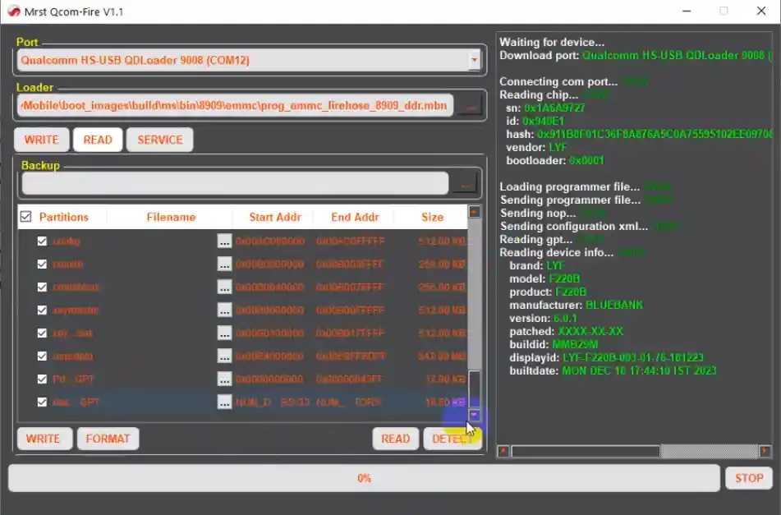Click the 0% progress bar
Screen dimensions: 781x515
tap(363, 478)
